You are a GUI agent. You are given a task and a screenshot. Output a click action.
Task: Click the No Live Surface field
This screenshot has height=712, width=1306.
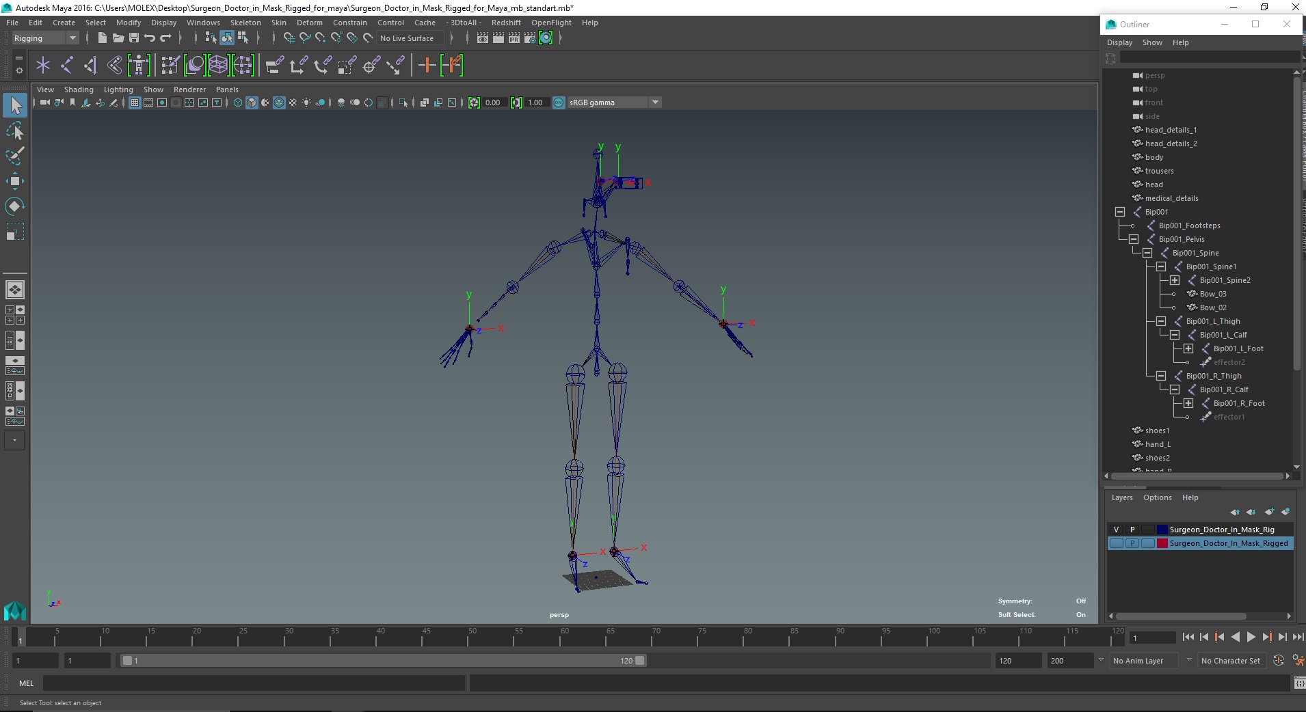point(410,38)
